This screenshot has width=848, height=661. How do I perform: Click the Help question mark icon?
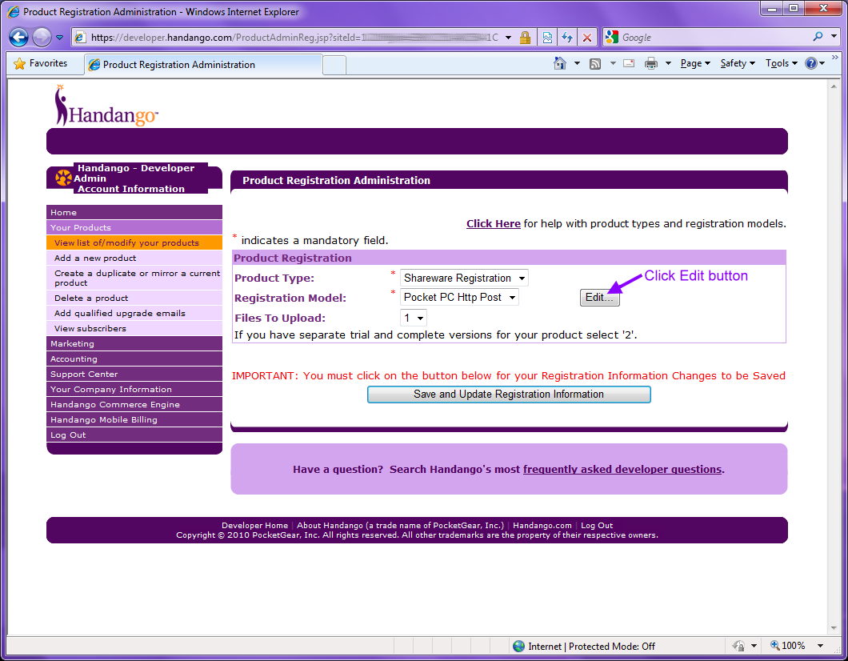810,63
